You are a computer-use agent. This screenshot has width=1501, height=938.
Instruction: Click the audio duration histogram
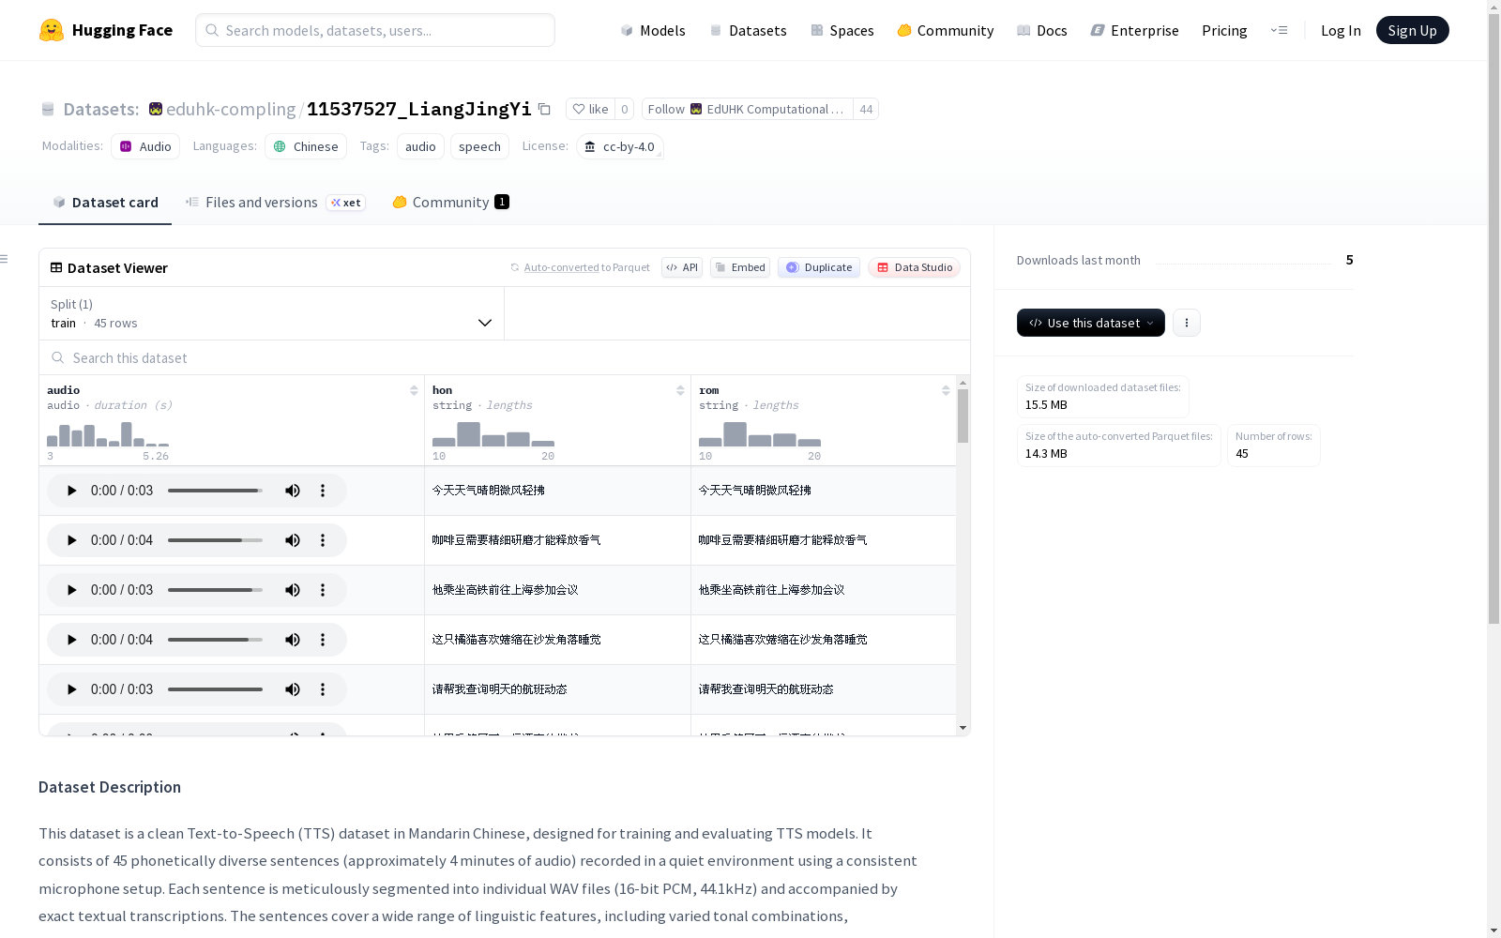coord(108,434)
